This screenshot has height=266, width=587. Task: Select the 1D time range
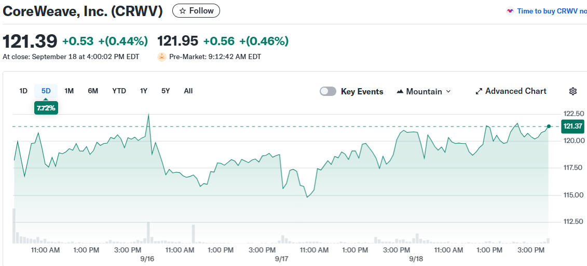23,91
